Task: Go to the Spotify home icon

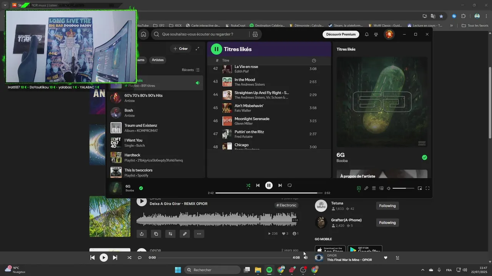Action: point(143,34)
